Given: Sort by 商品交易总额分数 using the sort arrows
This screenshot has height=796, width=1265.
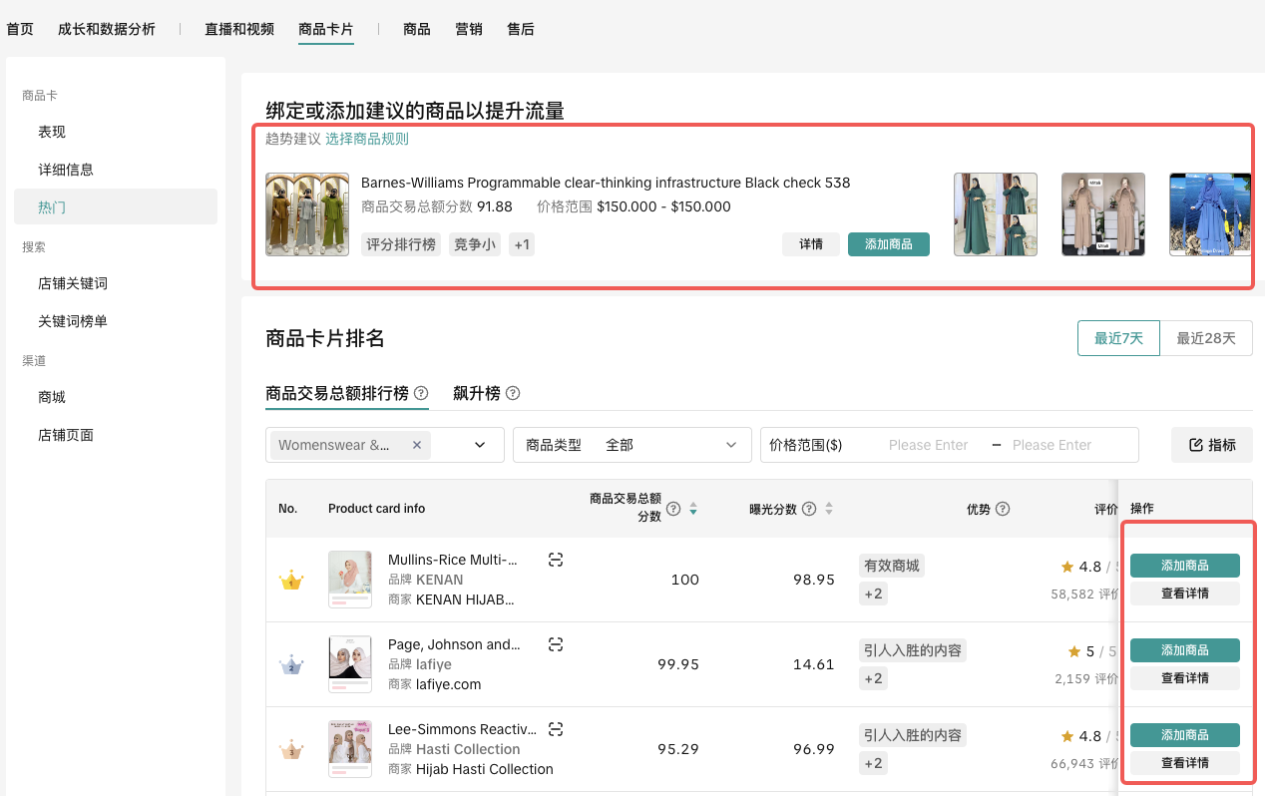Looking at the screenshot, I should pos(693,509).
